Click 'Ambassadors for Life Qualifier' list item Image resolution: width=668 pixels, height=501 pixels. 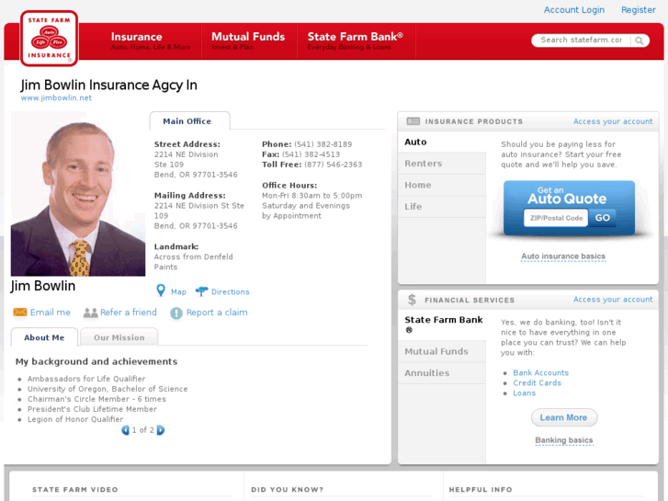(x=86, y=379)
